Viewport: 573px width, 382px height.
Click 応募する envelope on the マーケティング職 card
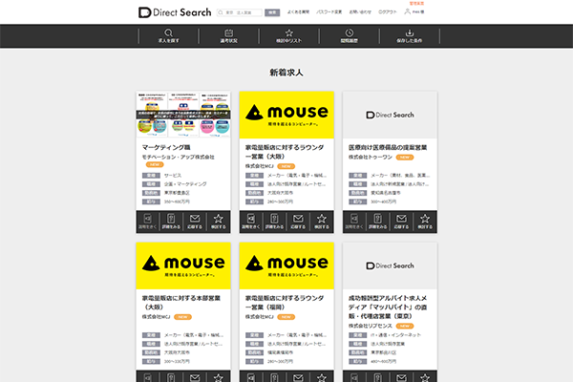click(x=195, y=222)
